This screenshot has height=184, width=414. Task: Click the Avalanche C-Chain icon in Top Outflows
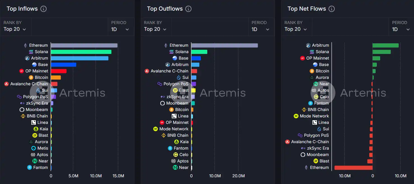pos(147,71)
